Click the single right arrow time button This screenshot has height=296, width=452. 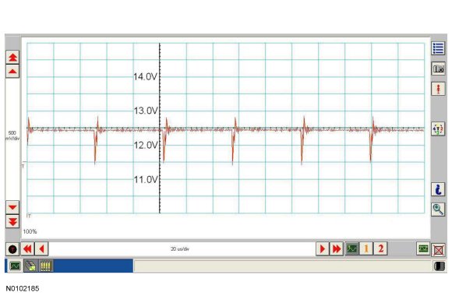pyautogui.click(x=323, y=249)
